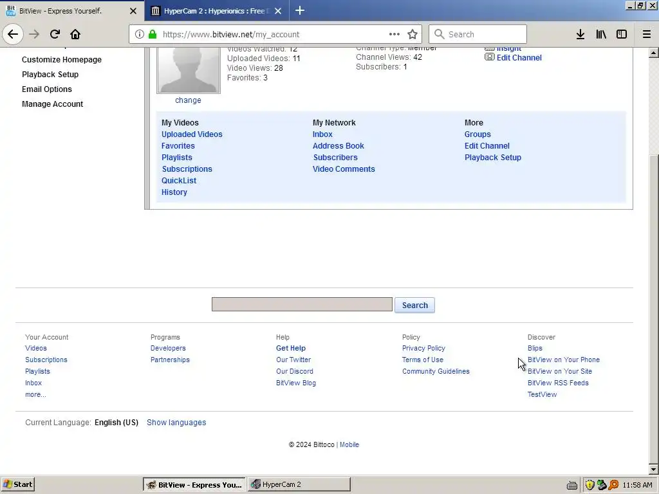Open Inbox under My Network
Viewport: 659px width, 494px height.
322,134
